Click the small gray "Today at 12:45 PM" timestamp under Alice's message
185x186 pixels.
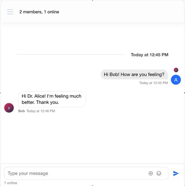(153, 83)
